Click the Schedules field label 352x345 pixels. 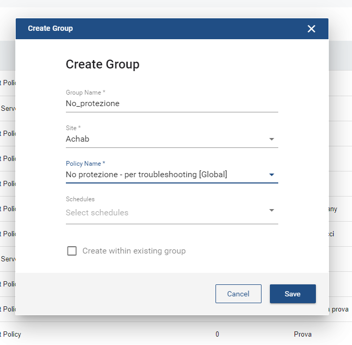coord(80,199)
